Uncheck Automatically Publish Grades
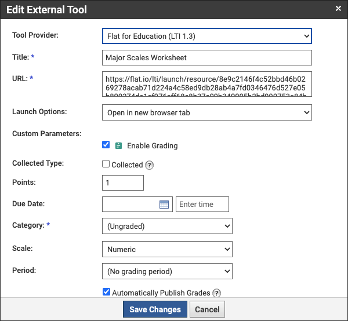 pyautogui.click(x=106, y=291)
